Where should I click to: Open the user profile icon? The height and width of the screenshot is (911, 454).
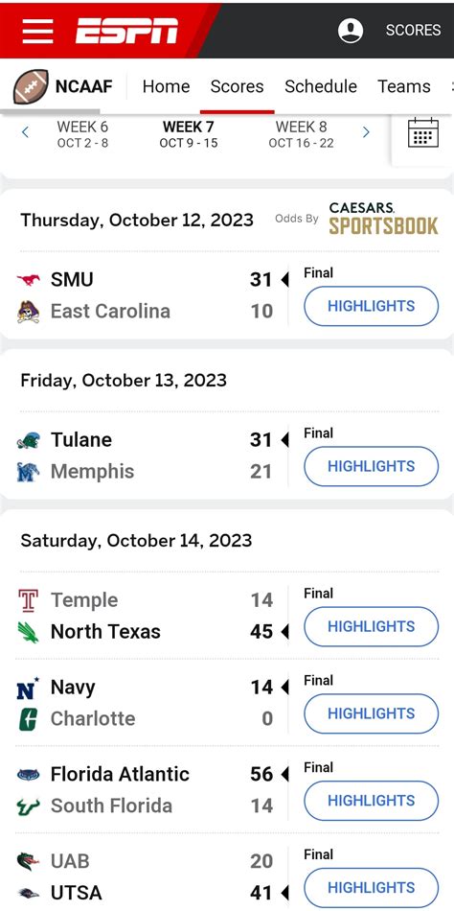coord(351,31)
